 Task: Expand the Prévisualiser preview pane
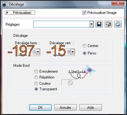click(x=20, y=13)
